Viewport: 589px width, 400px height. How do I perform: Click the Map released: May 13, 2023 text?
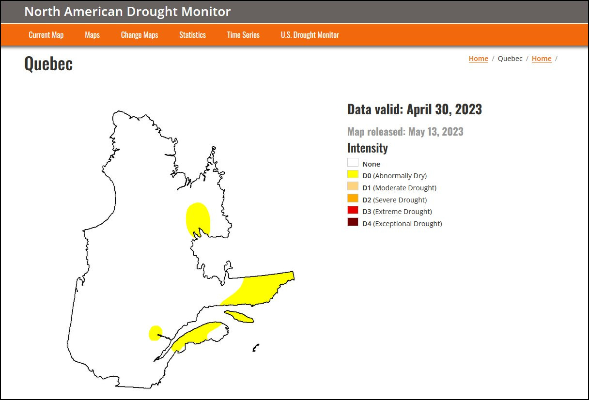tap(405, 132)
